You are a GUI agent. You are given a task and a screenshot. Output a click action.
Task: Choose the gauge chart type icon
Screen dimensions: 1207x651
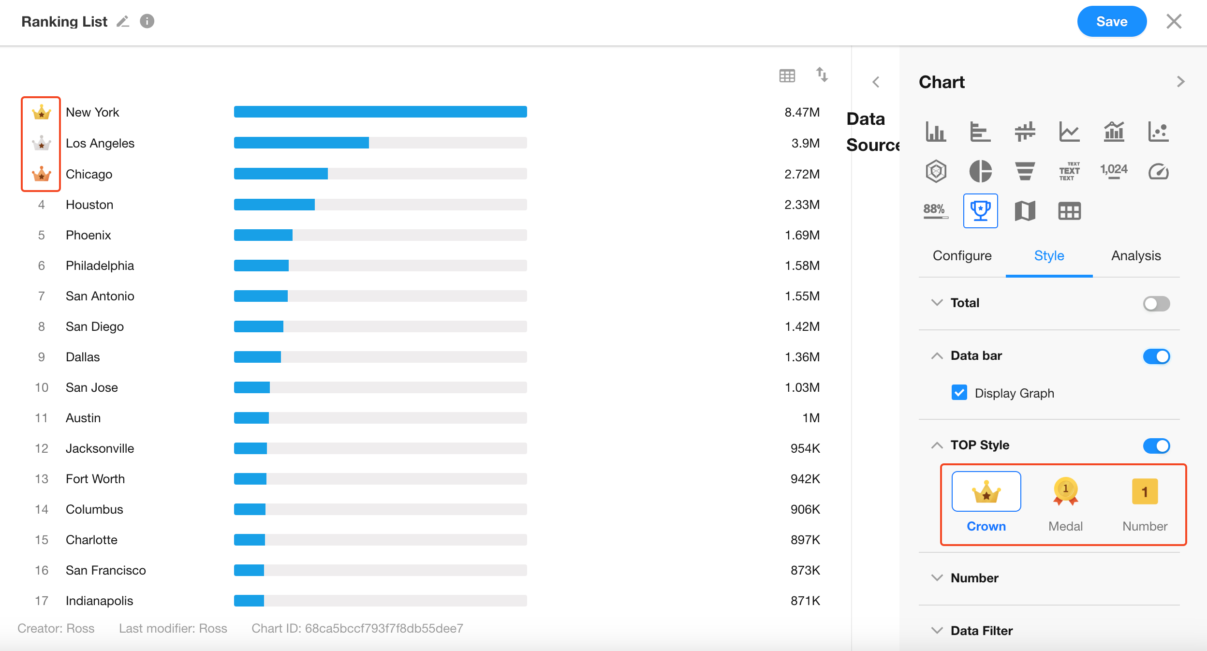[x=1158, y=171]
